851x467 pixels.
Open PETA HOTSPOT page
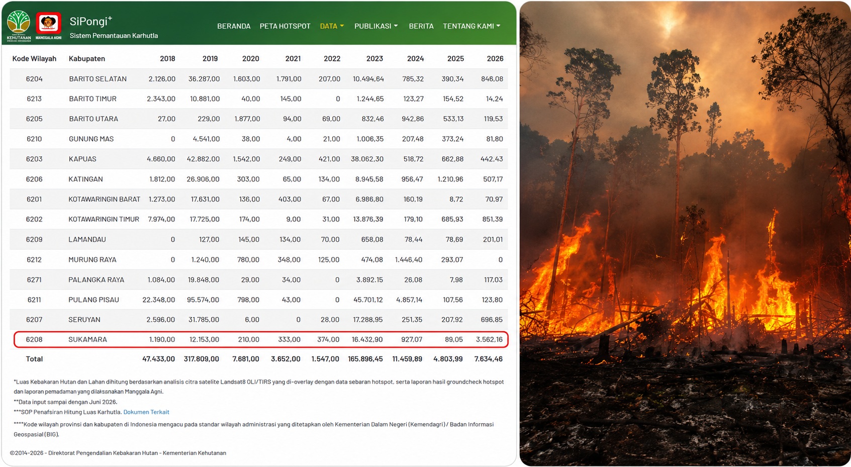(x=285, y=26)
